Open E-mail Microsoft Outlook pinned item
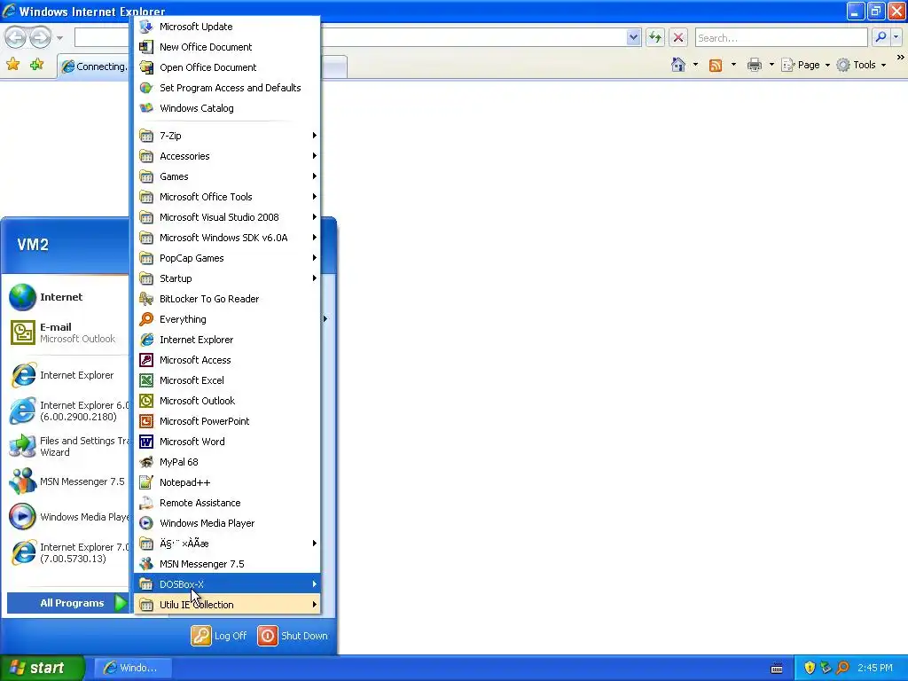Image resolution: width=908 pixels, height=681 pixels. 67,333
